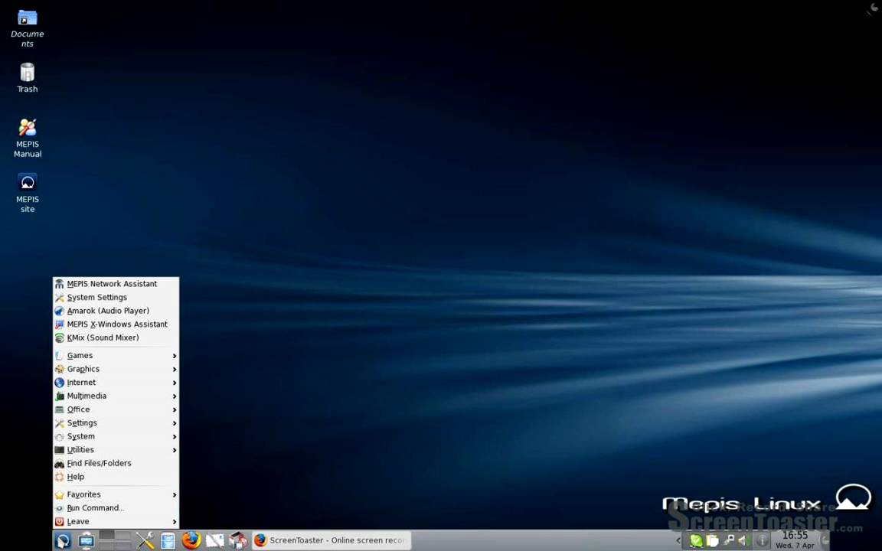The width and height of the screenshot is (882, 551).
Task: Expand the Internet submenu
Action: (116, 383)
